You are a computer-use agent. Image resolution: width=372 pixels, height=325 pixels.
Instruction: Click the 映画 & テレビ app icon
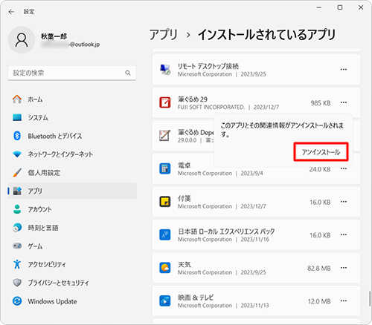[x=165, y=301]
